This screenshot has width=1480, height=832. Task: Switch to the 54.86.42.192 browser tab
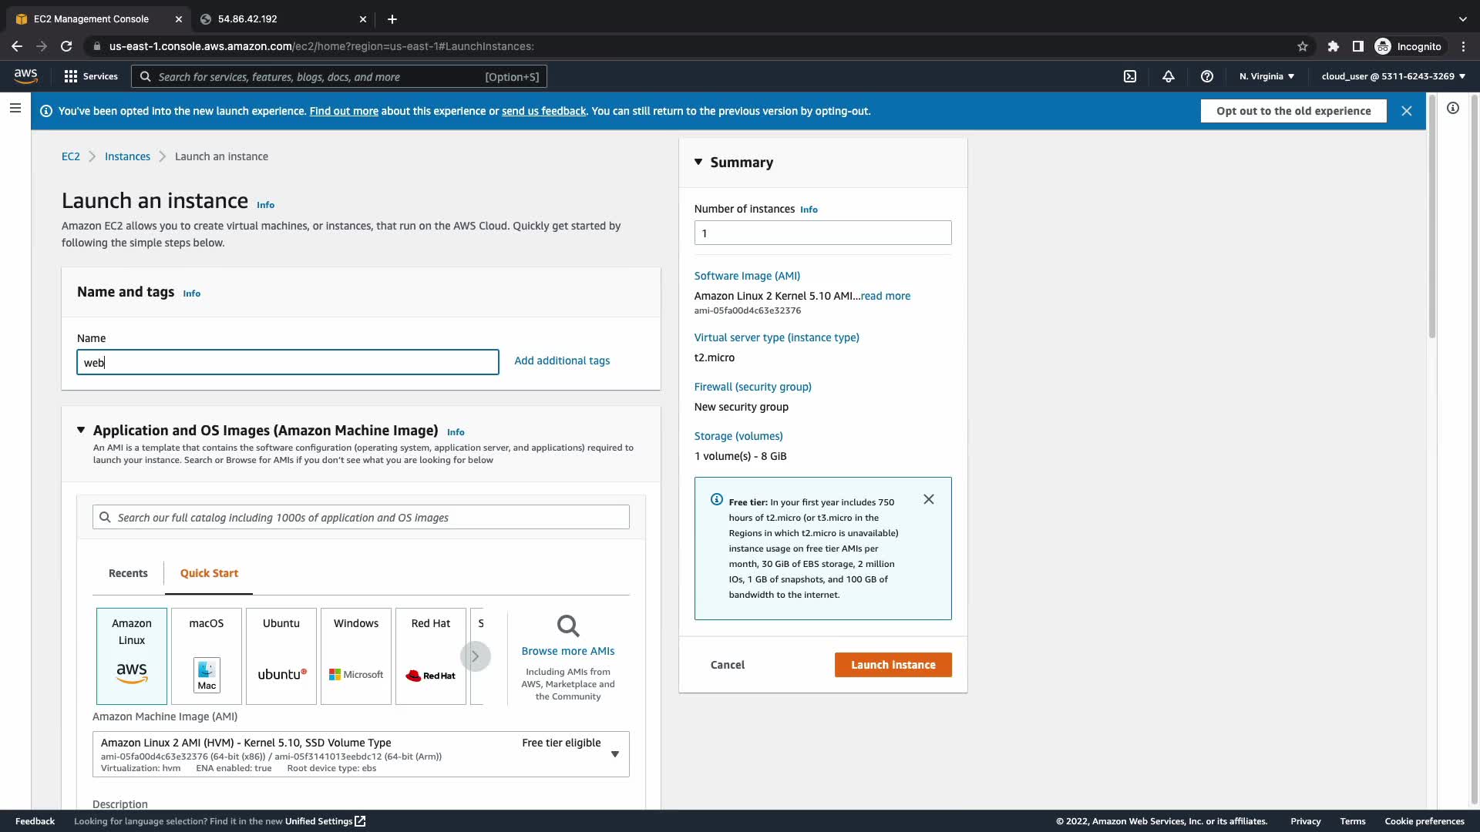pos(247,18)
